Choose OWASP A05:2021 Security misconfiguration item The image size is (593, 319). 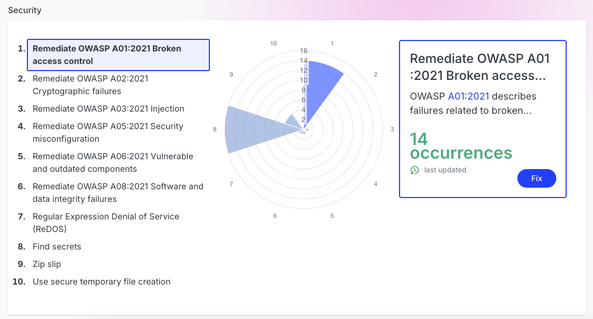118,132
